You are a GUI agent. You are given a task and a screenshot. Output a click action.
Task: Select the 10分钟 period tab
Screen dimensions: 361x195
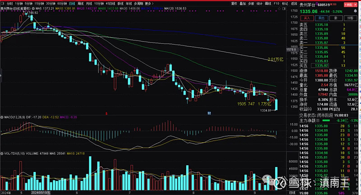click(x=99, y=4)
